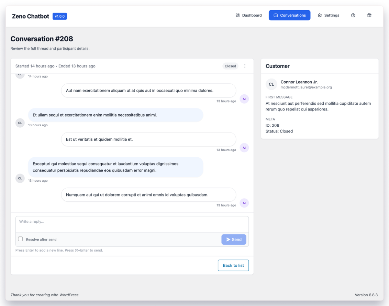The image size is (389, 306).
Task: Open the three-dot conversation options menu
Action: tap(245, 66)
